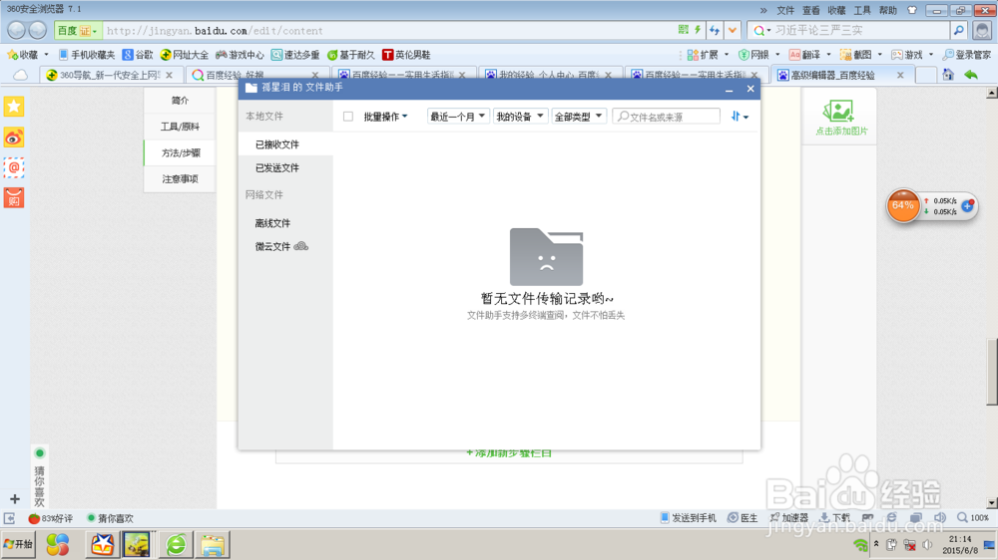The height and width of the screenshot is (560, 998).
Task: Open the yellow star favorites sidebar icon
Action: pos(14,107)
